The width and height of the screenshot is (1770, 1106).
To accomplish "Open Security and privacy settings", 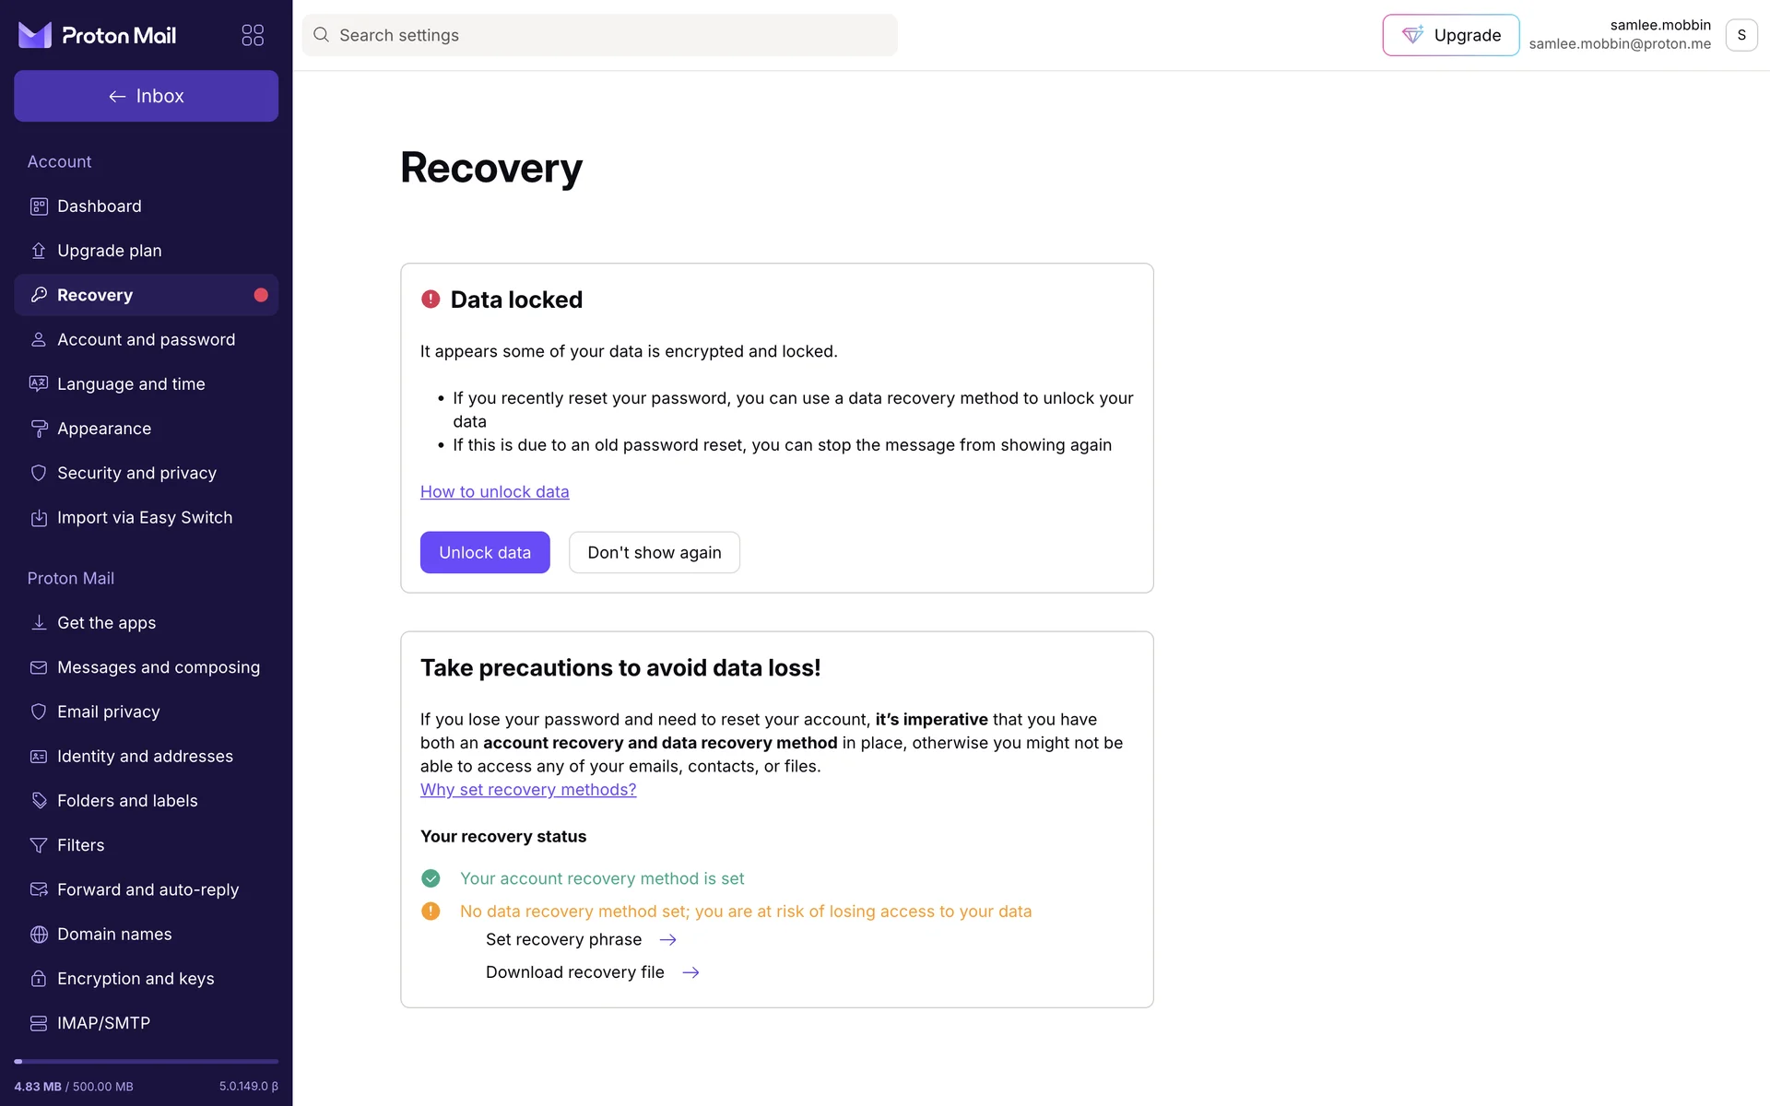I will tap(136, 473).
